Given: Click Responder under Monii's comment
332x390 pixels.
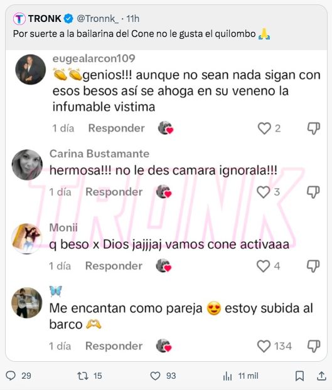Looking at the screenshot, I should click(114, 266).
